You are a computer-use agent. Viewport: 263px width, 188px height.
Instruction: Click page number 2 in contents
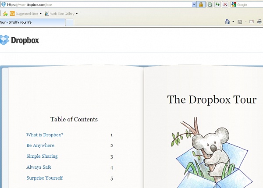tap(112, 146)
